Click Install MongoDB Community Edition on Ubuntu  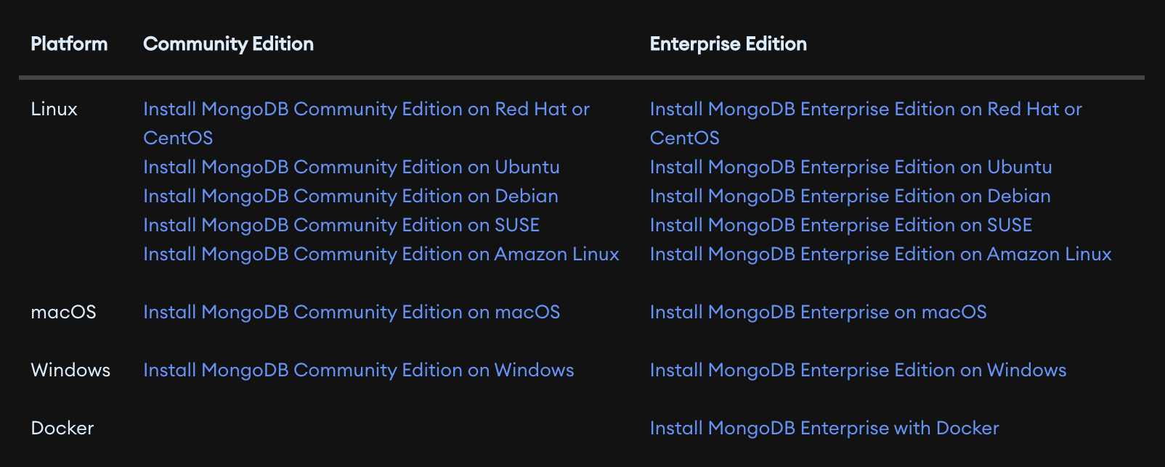pos(352,168)
